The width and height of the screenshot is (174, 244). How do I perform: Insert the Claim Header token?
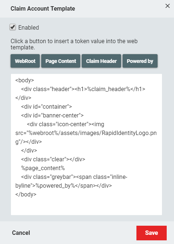coord(101,61)
